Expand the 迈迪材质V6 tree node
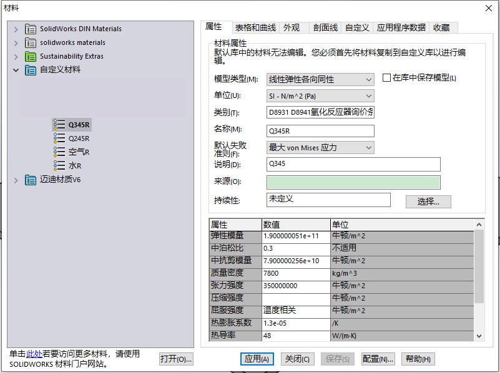Screen dimensions: 500x373 coord(16,180)
